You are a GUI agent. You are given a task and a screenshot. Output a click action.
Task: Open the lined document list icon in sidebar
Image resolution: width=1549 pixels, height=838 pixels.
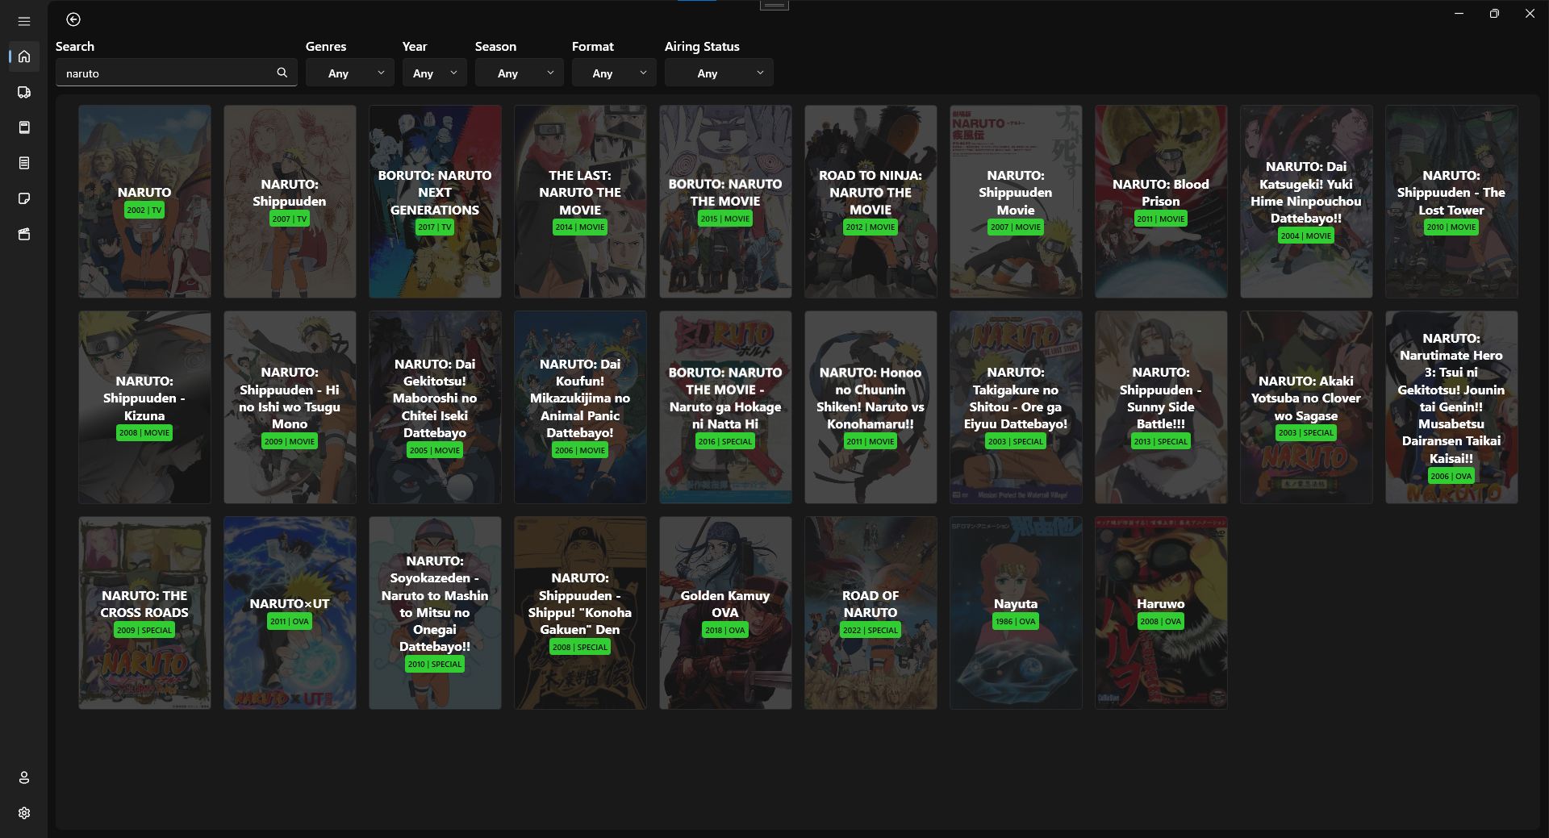click(24, 163)
